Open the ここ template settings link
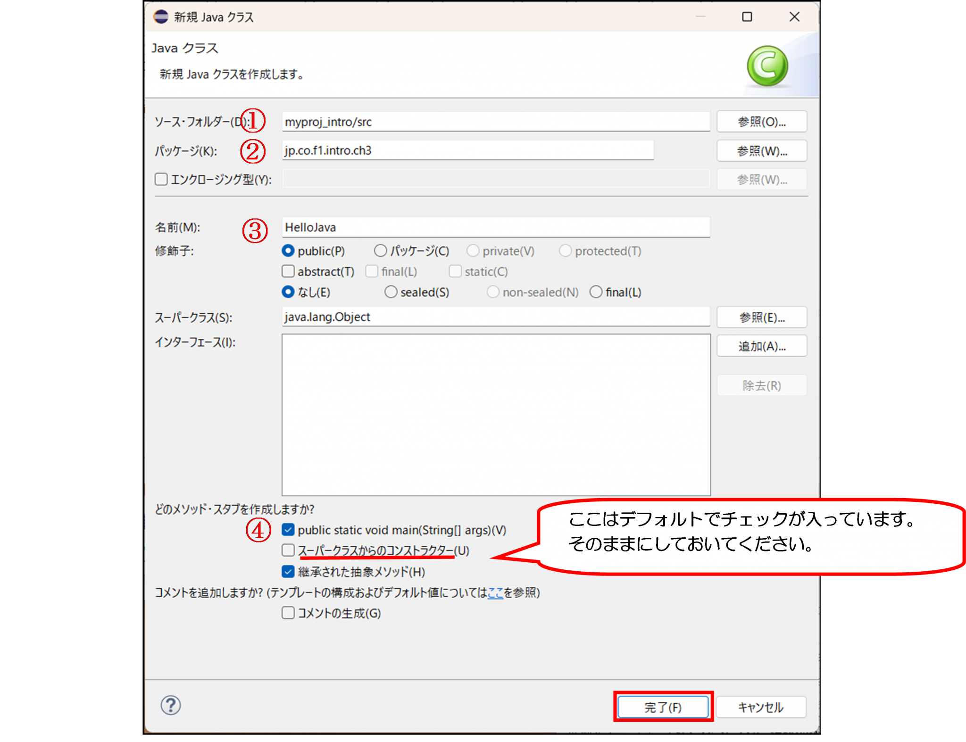 495,592
